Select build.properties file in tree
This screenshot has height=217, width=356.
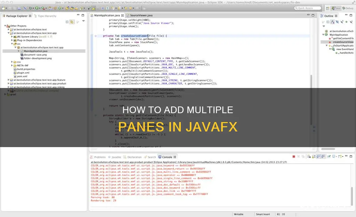click(24, 69)
